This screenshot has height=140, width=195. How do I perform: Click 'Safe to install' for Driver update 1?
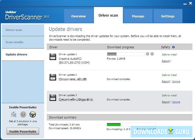point(169,55)
